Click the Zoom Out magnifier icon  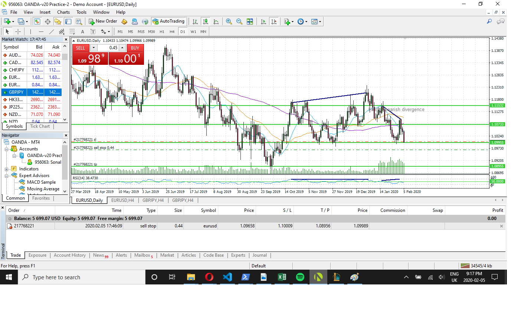click(239, 21)
